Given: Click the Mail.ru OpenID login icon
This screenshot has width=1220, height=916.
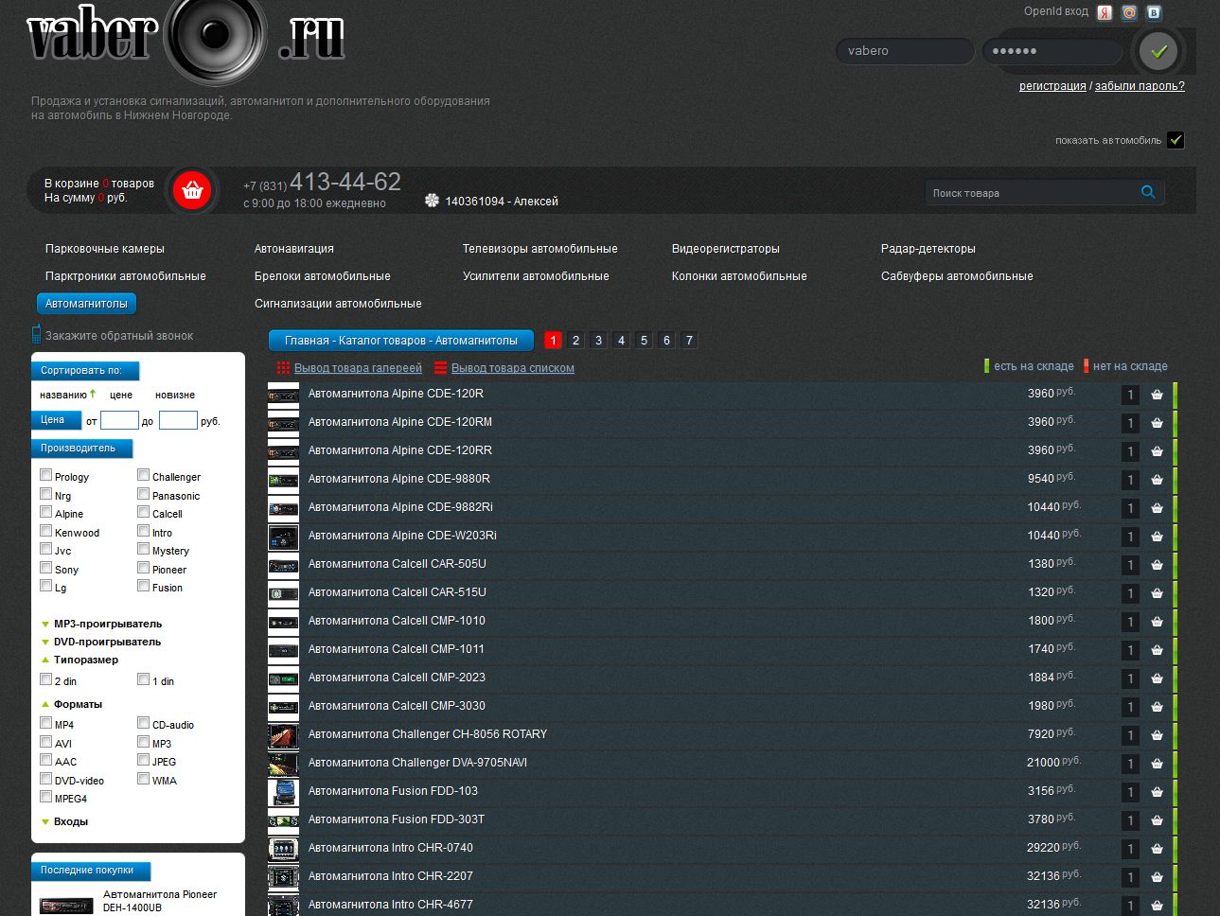Looking at the screenshot, I should coord(1129,12).
